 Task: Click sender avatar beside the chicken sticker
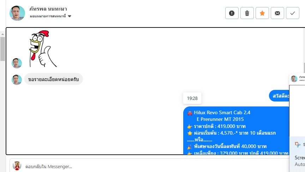pyautogui.click(x=17, y=63)
